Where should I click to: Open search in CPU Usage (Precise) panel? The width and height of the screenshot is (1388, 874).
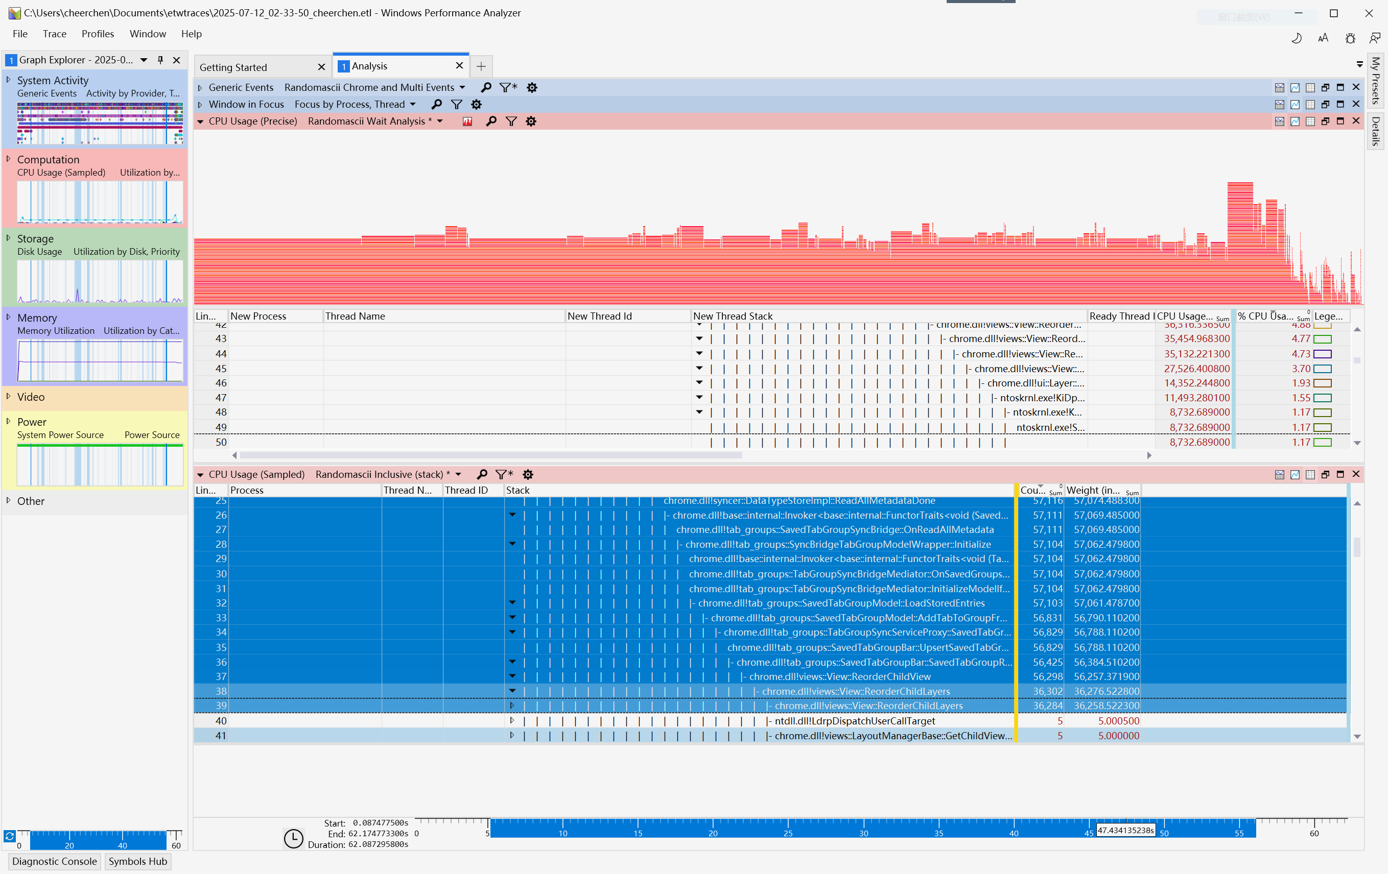491,121
